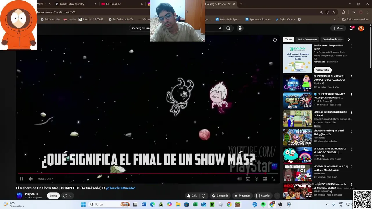Open the subscription bell notification dropdown
The height and width of the screenshot is (209, 372).
pos(67,196)
